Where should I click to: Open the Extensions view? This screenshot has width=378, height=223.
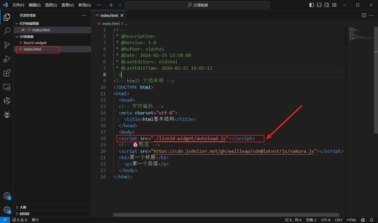7,73
